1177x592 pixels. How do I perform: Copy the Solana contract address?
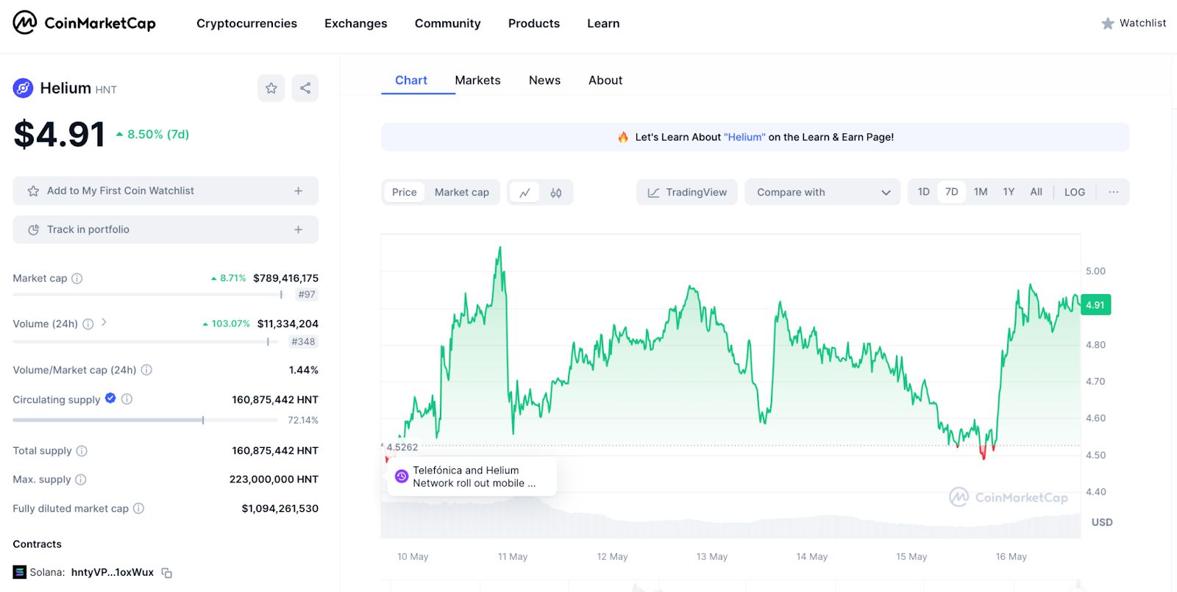167,573
